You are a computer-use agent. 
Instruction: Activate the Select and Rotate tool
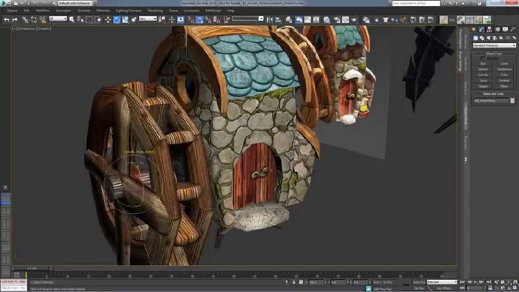tap(117, 19)
